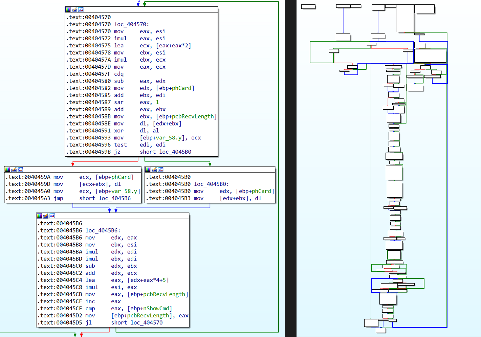Follow the jz target loc_4045B0 operand
The height and width of the screenshot is (337, 481).
coord(175,152)
